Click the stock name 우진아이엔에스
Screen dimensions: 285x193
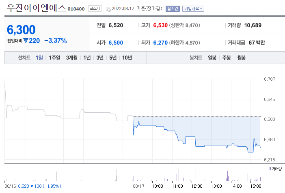[36, 9]
